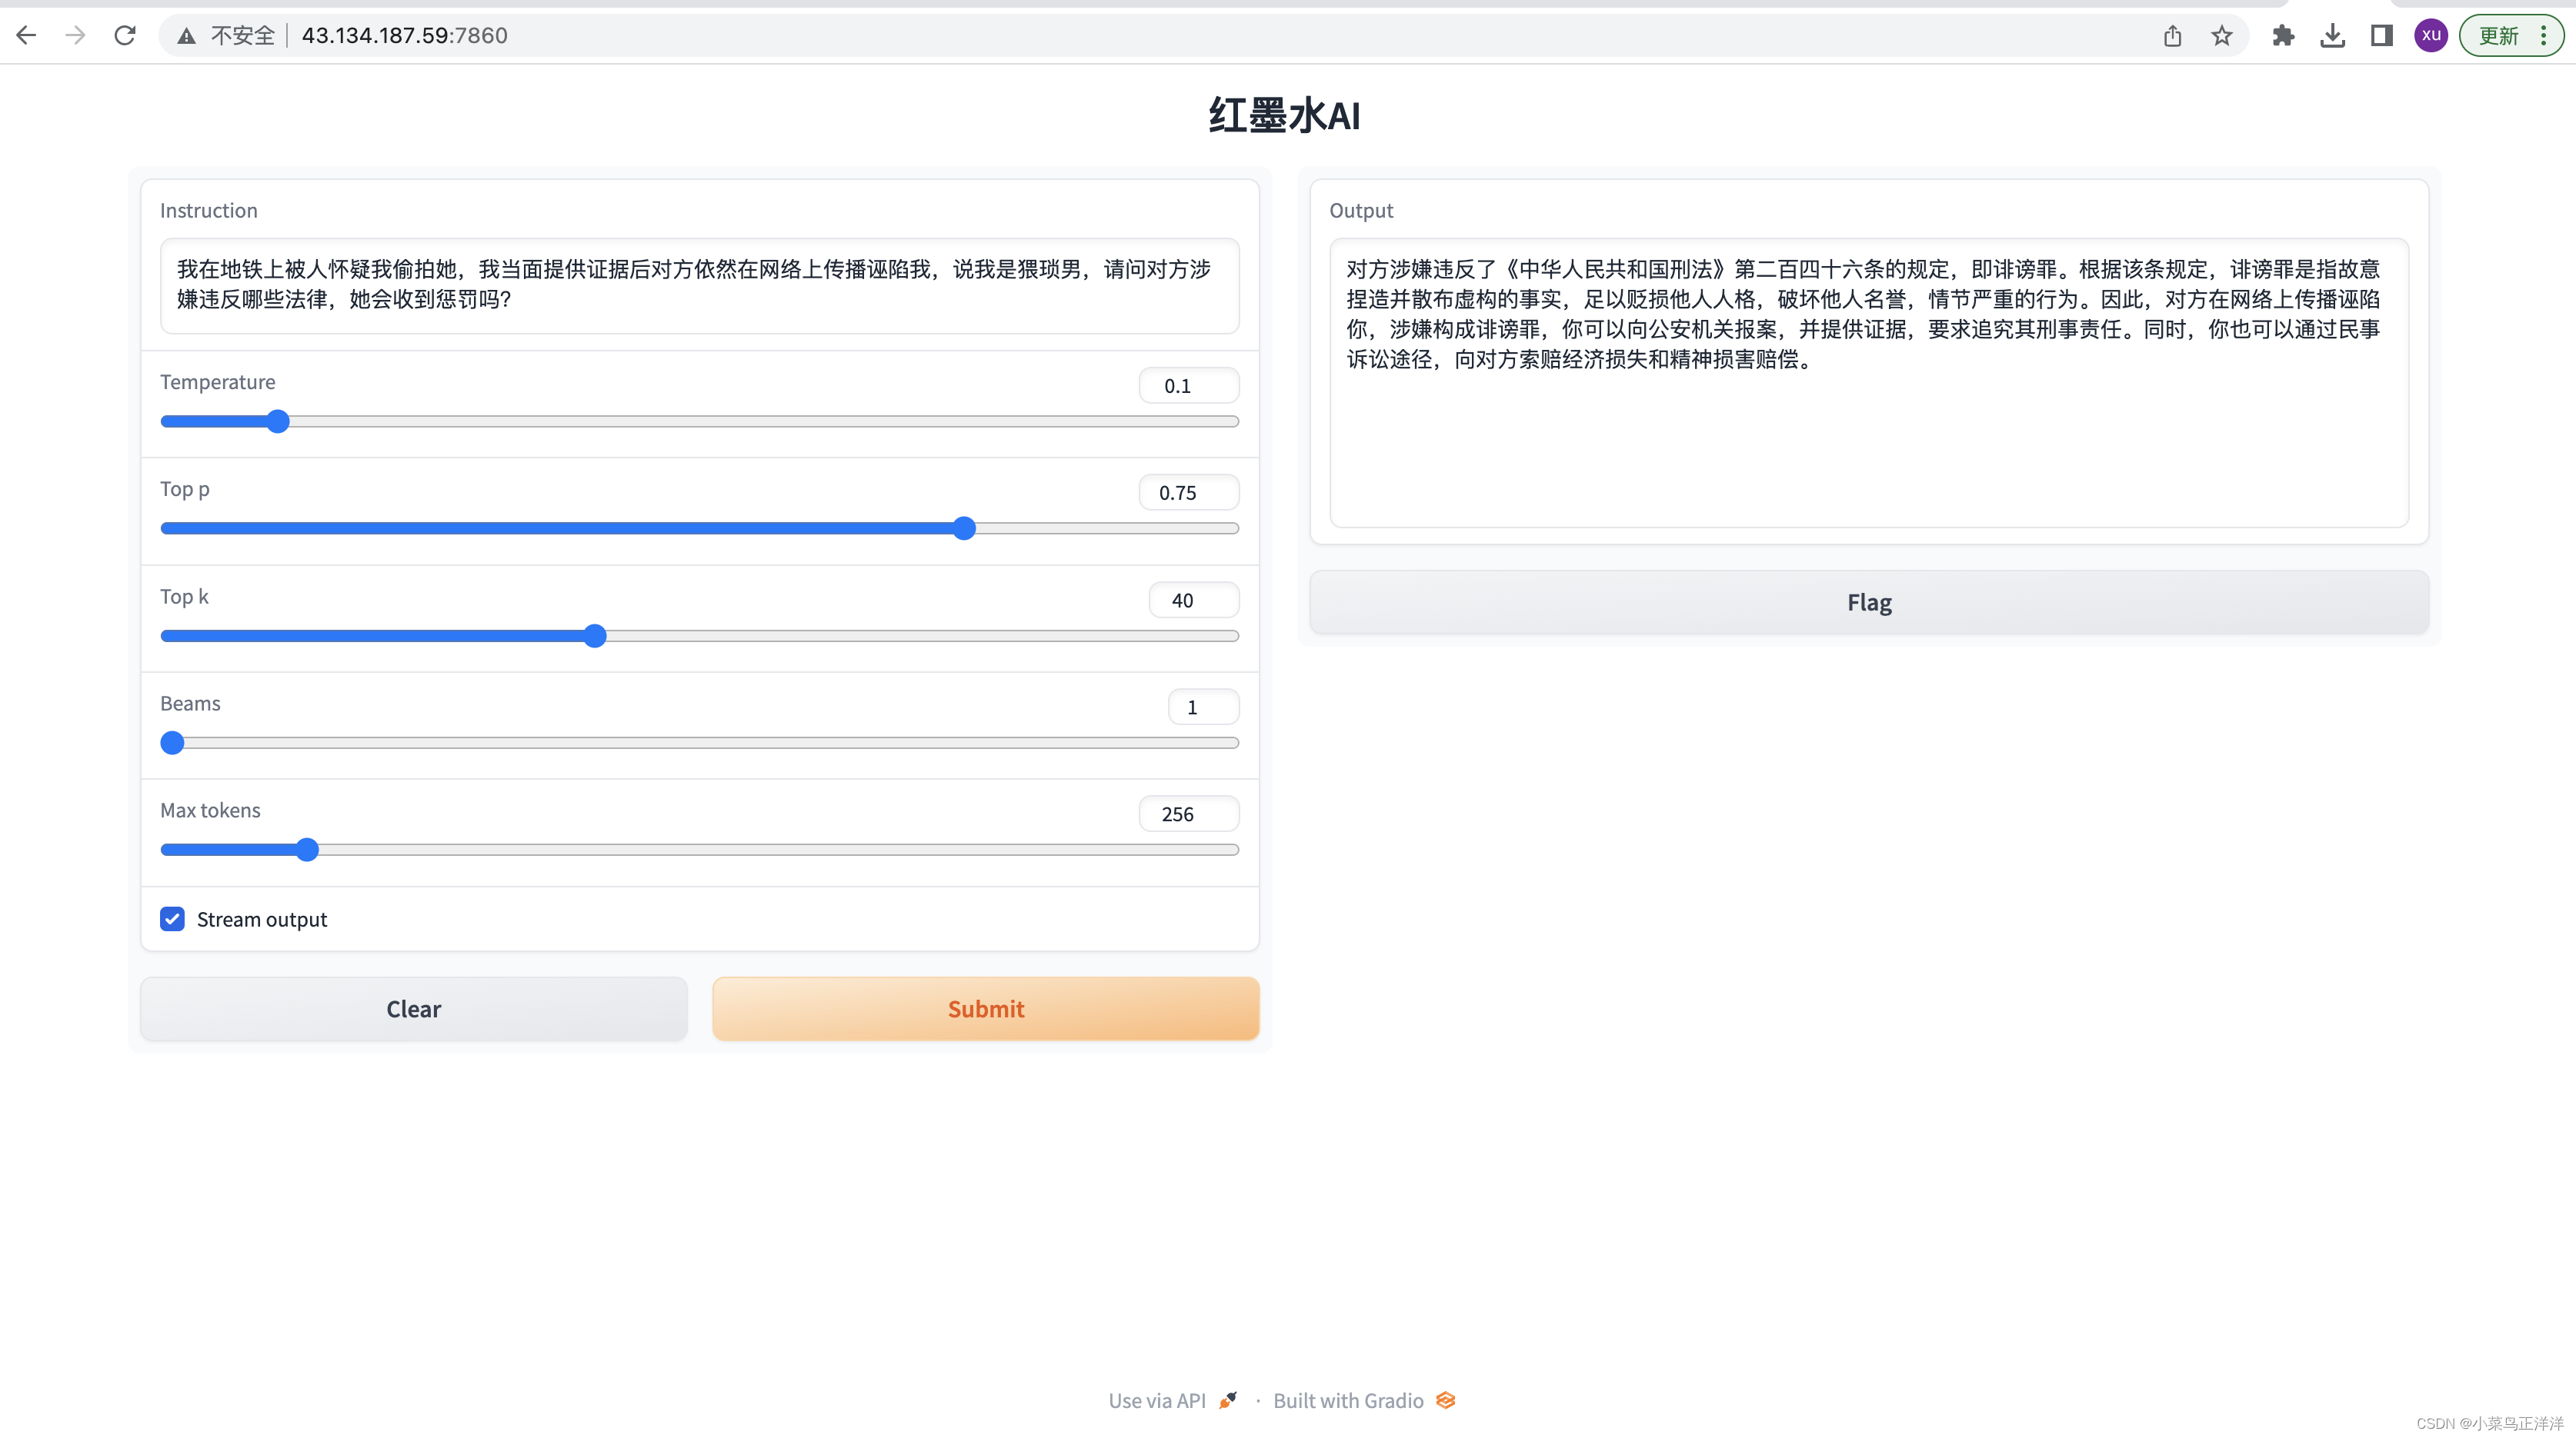This screenshot has height=1438, width=2576.
Task: Click the Top k label
Action: tap(184, 597)
